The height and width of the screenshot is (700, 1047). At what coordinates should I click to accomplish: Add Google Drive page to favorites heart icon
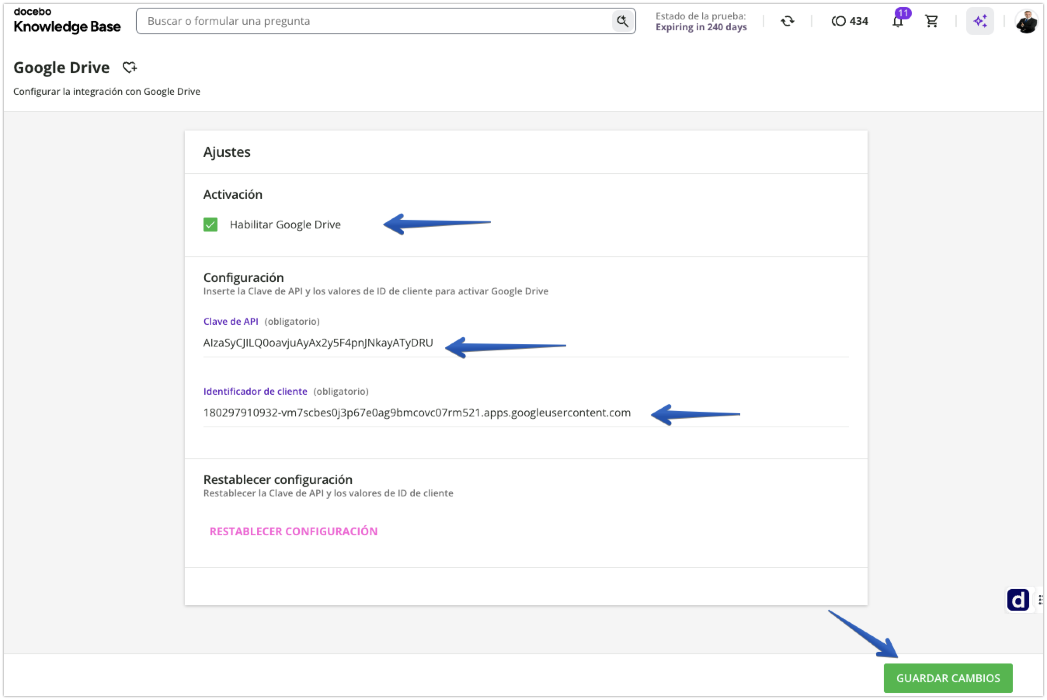click(x=130, y=68)
